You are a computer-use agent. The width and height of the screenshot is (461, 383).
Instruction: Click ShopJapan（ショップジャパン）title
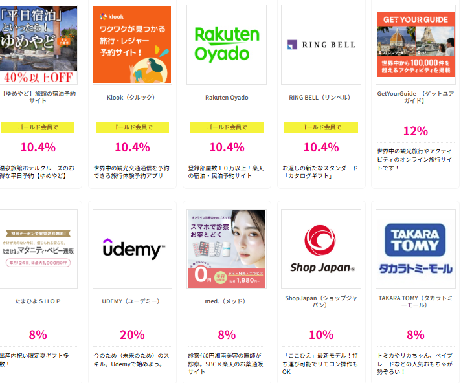(321, 301)
